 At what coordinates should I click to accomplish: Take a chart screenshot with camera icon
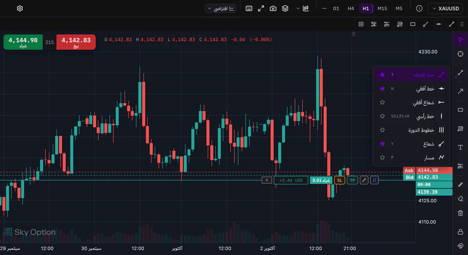273,8
